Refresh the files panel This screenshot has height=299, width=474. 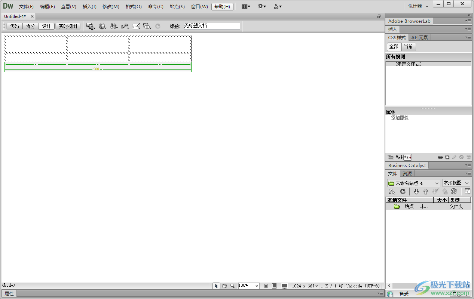[403, 191]
